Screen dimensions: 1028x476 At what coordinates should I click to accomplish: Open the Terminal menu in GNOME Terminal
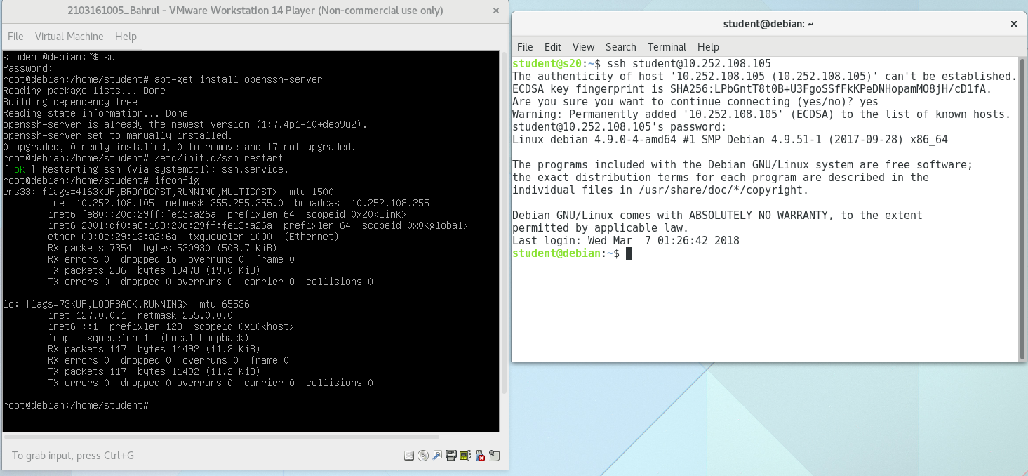point(666,47)
